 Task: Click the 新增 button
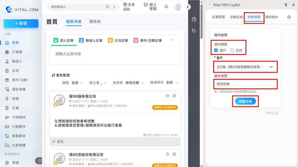21,24
